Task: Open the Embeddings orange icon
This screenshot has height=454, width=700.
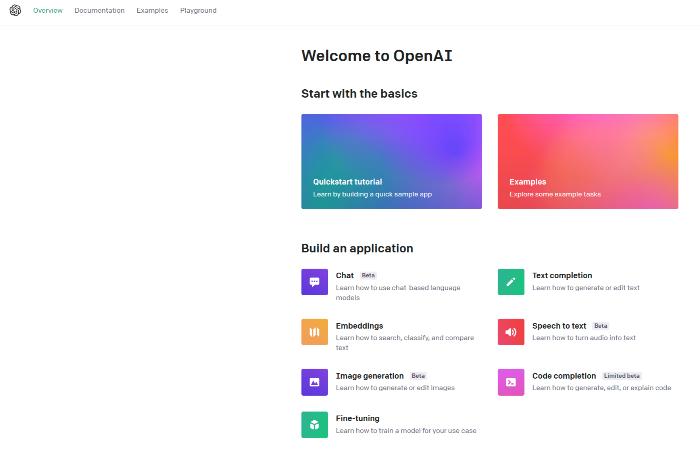Action: coord(314,332)
